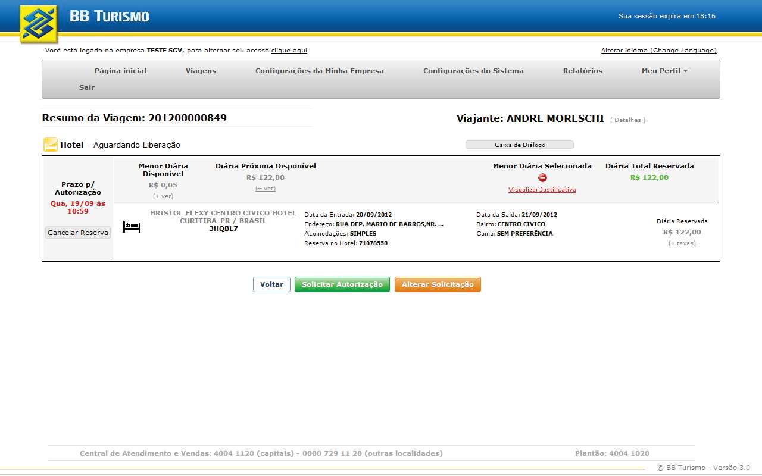Click the traveler name ANDRE MORESCHI
Viewport: 762px width, 476px height.
[555, 118]
